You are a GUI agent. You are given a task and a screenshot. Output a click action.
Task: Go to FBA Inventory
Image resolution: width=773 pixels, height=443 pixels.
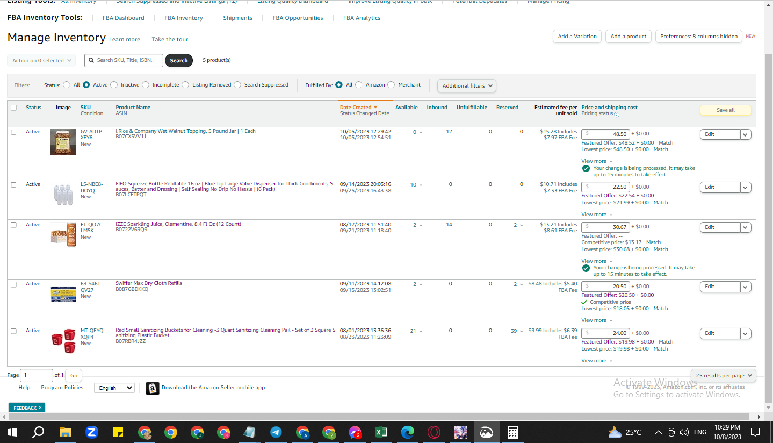(184, 18)
